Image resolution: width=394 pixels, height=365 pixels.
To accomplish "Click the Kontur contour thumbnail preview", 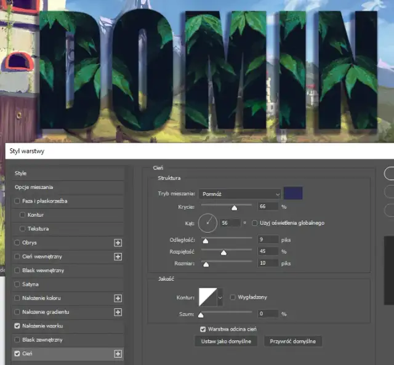I will tap(207, 298).
